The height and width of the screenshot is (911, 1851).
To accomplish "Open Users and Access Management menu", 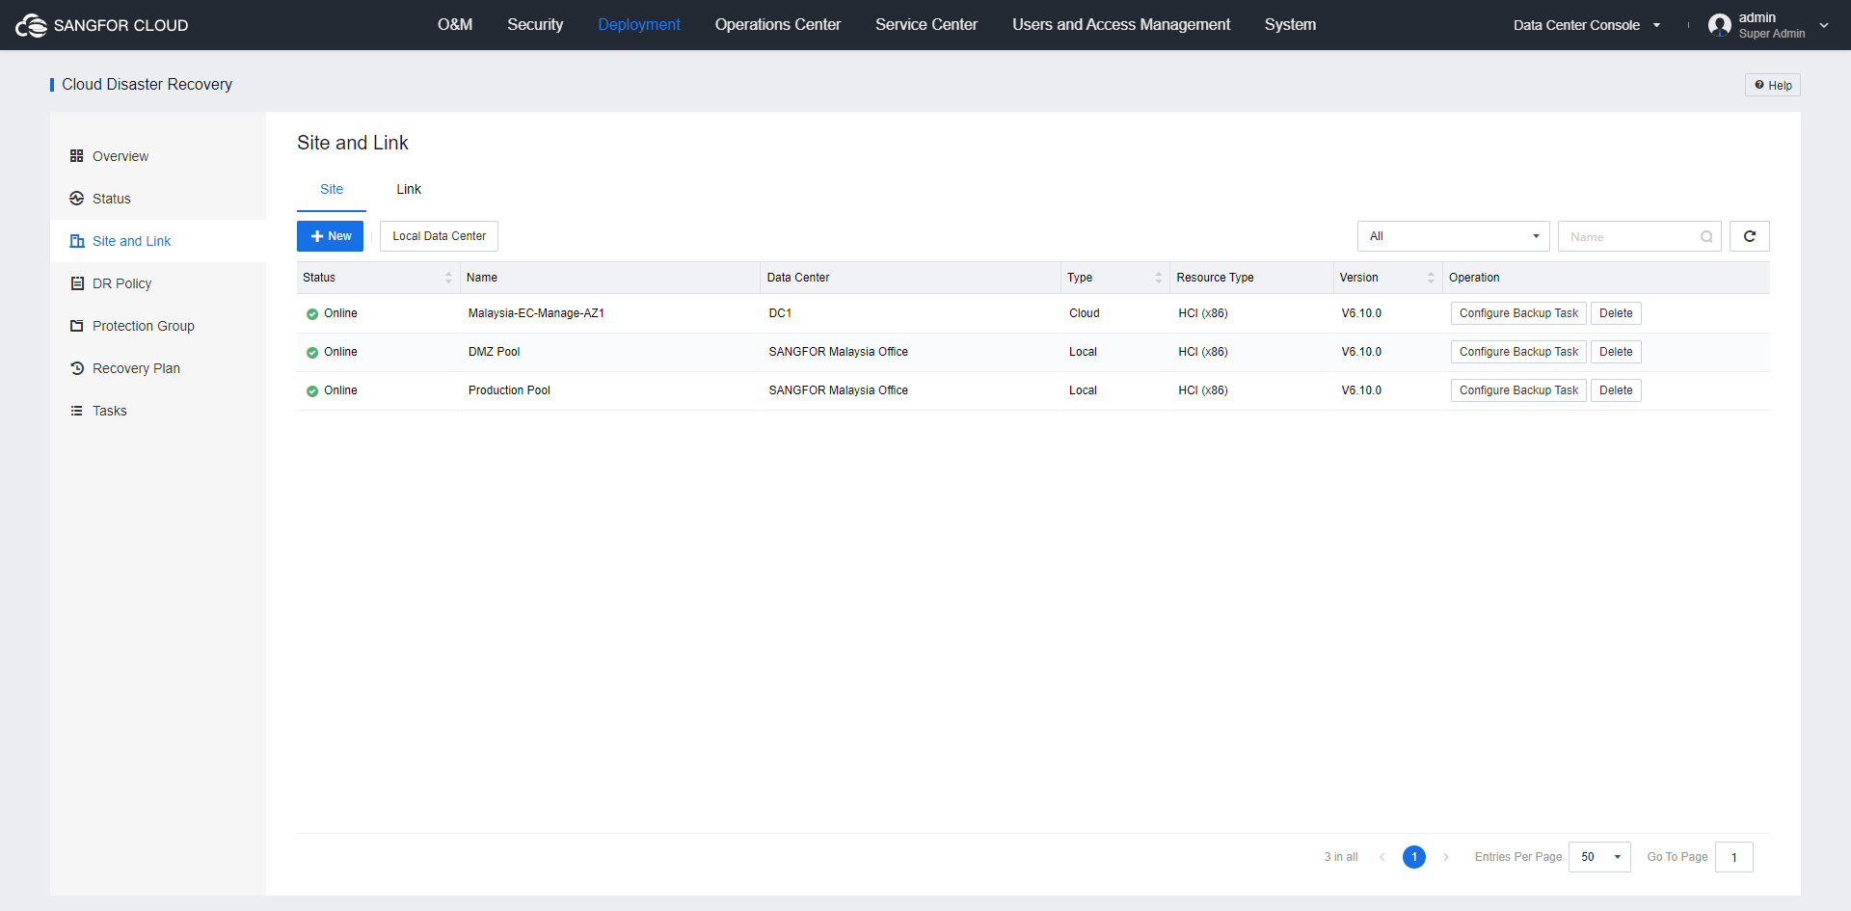I will coord(1121,25).
